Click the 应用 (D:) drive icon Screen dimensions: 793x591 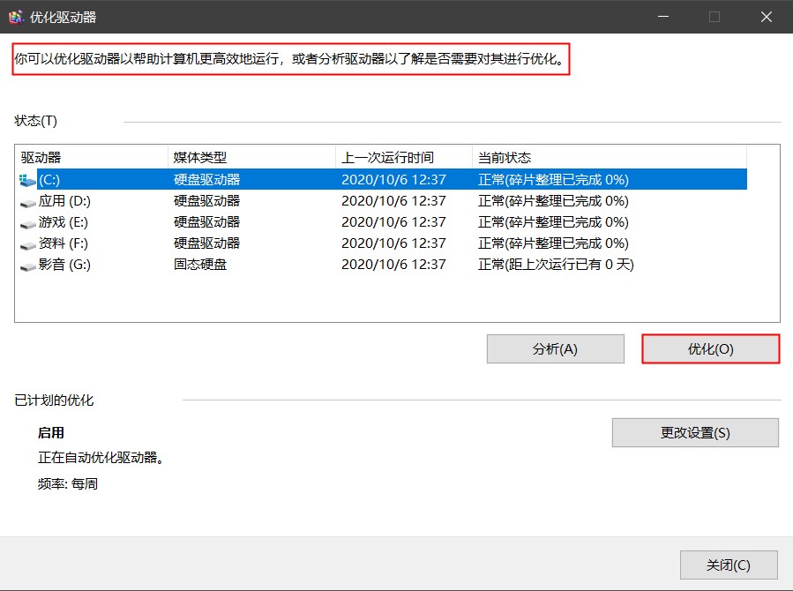click(x=29, y=200)
